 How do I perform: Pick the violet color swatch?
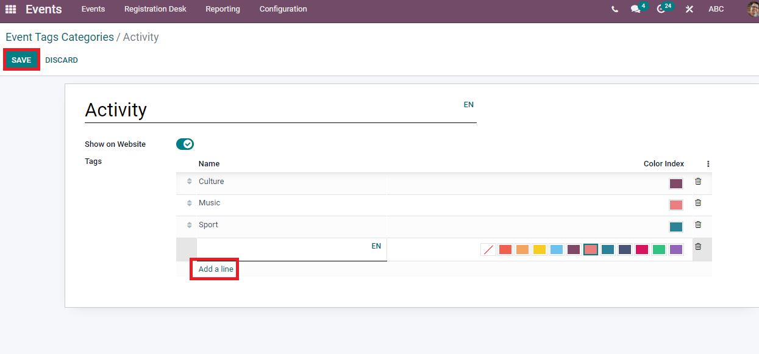(x=676, y=249)
